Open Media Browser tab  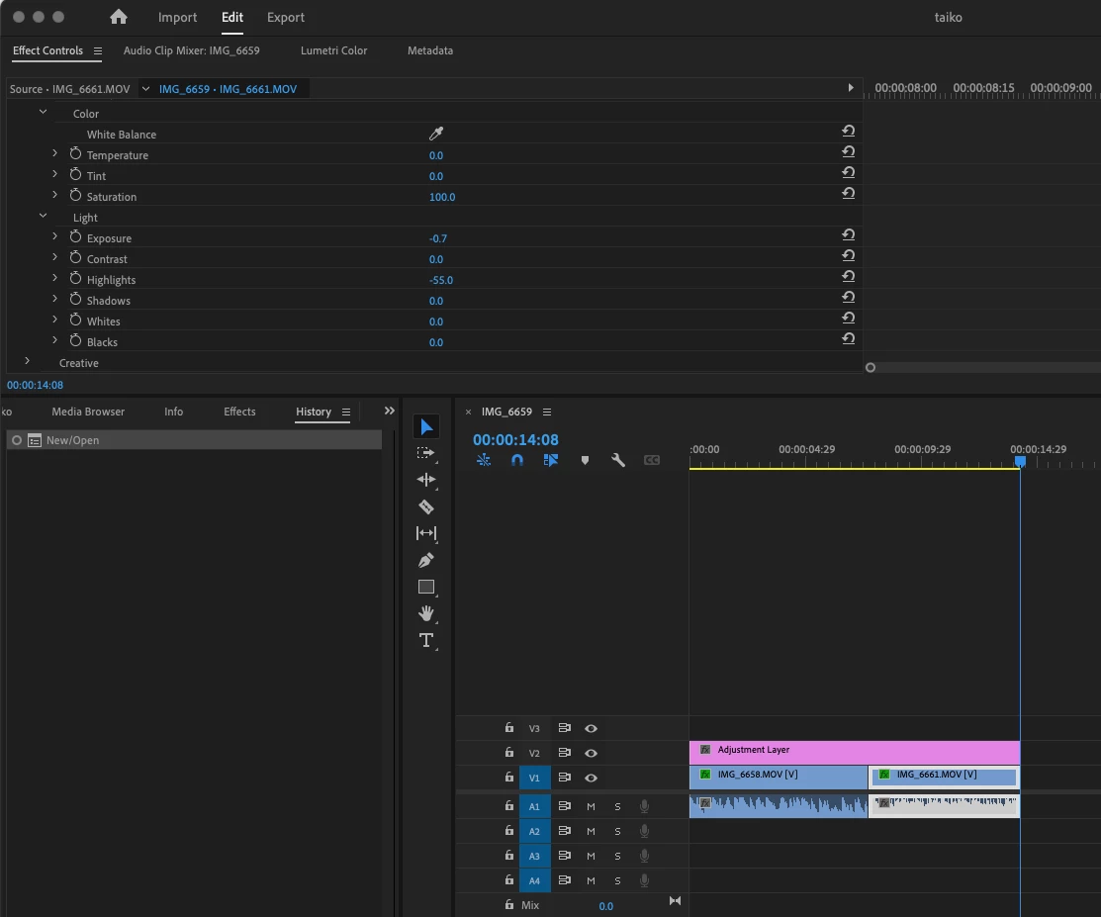(88, 412)
